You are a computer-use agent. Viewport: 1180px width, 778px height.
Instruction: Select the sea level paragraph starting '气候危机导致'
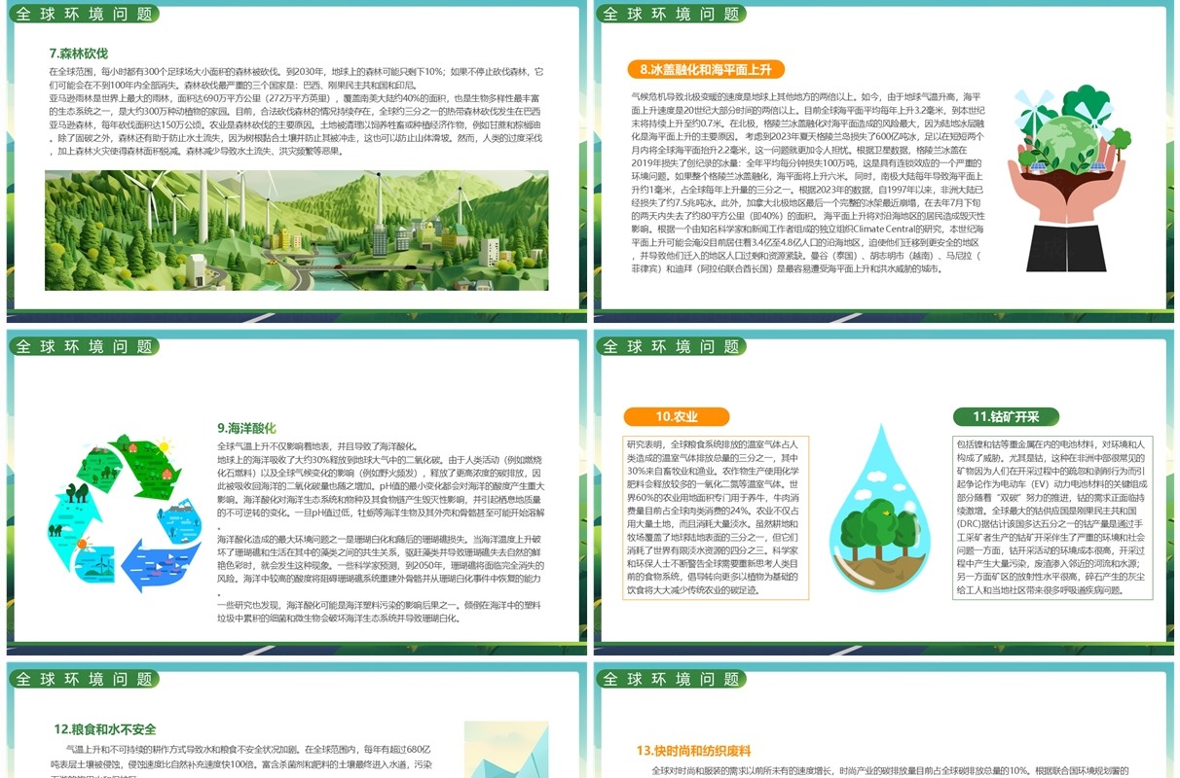pyautogui.click(x=808, y=183)
